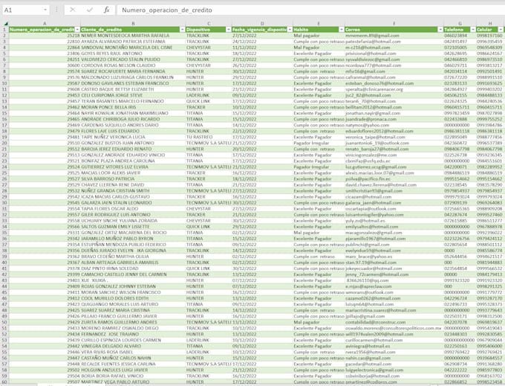
Task: Click Celular value in GOYES REYES row
Action: pyautogui.click(x=490, y=54)
